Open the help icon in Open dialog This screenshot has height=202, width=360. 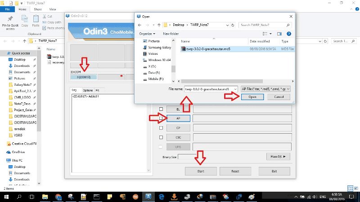(x=289, y=34)
